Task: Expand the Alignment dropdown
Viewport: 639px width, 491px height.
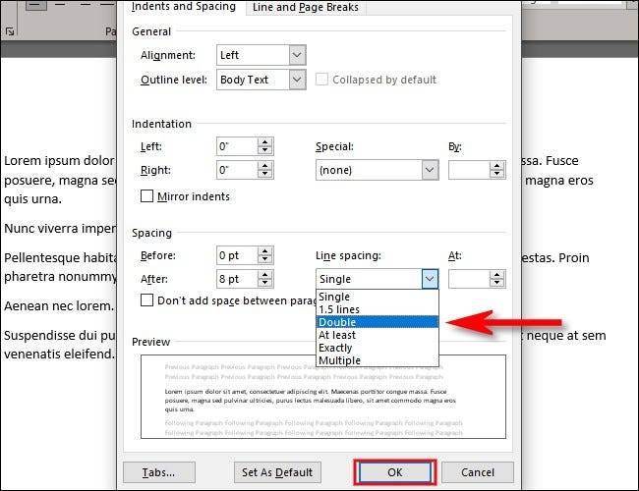Action: point(296,56)
